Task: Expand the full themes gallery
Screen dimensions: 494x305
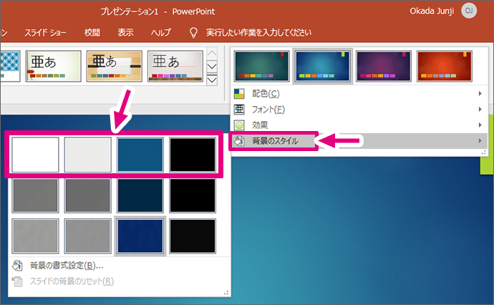Action: tap(212, 80)
